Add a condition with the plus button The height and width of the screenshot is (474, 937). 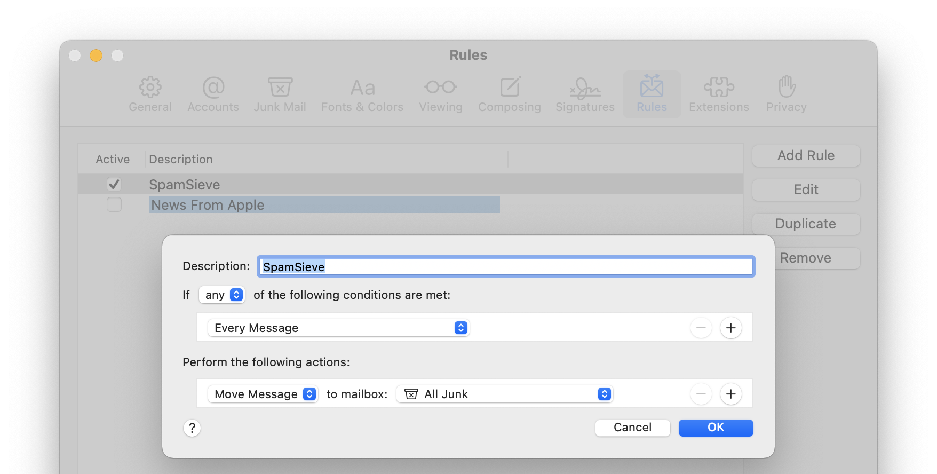[x=731, y=328]
